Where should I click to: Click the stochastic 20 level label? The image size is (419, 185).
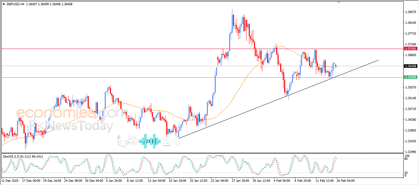406,173
